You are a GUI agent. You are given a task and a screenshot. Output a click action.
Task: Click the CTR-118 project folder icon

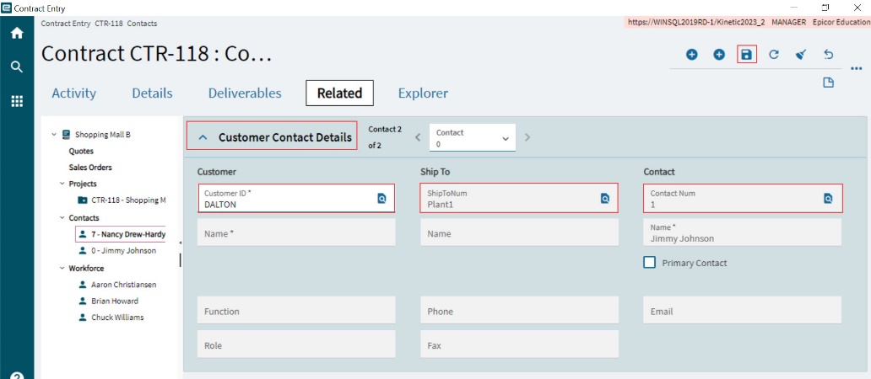[x=82, y=200]
